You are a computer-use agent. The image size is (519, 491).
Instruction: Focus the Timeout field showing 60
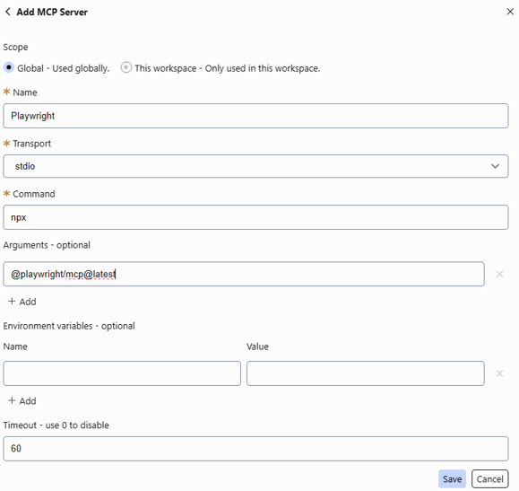(255, 449)
